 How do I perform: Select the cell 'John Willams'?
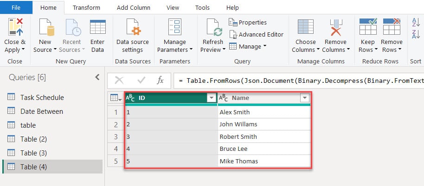(x=264, y=124)
